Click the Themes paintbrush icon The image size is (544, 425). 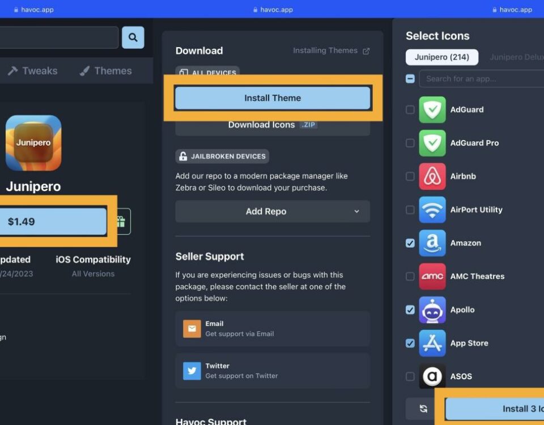(84, 71)
